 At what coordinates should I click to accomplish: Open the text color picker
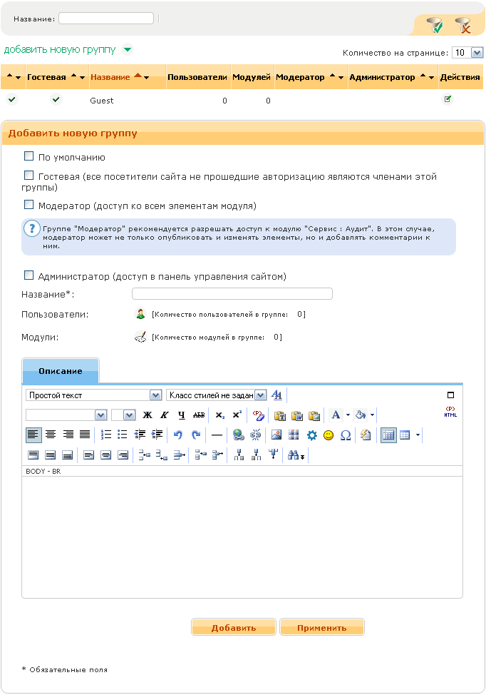click(336, 415)
